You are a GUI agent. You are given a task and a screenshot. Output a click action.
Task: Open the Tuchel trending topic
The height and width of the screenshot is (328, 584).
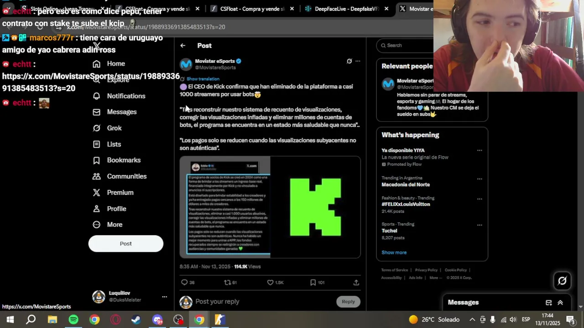pyautogui.click(x=389, y=231)
